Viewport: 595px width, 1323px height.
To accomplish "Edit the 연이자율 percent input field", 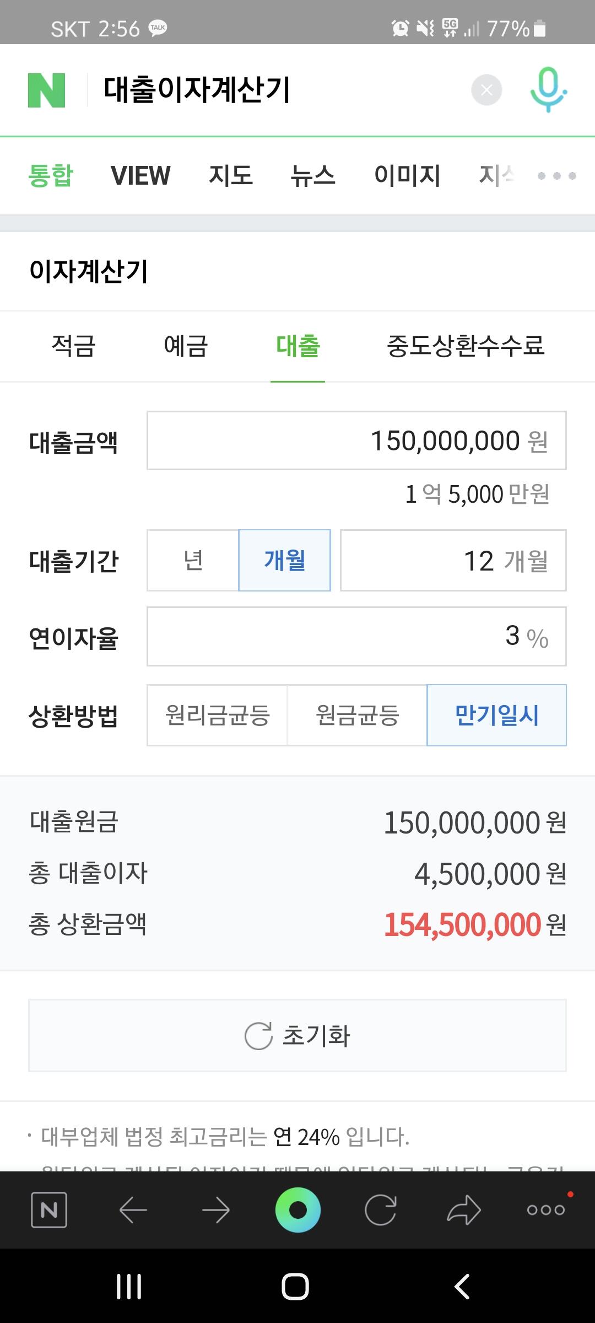I will [x=356, y=637].
